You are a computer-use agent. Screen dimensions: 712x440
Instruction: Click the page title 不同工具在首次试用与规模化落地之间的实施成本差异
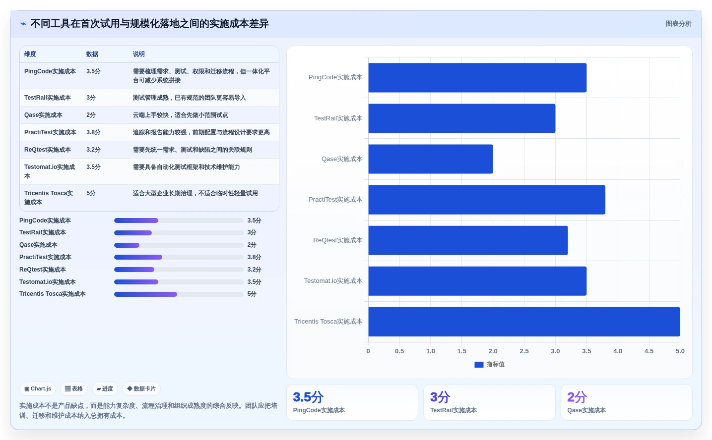(149, 24)
